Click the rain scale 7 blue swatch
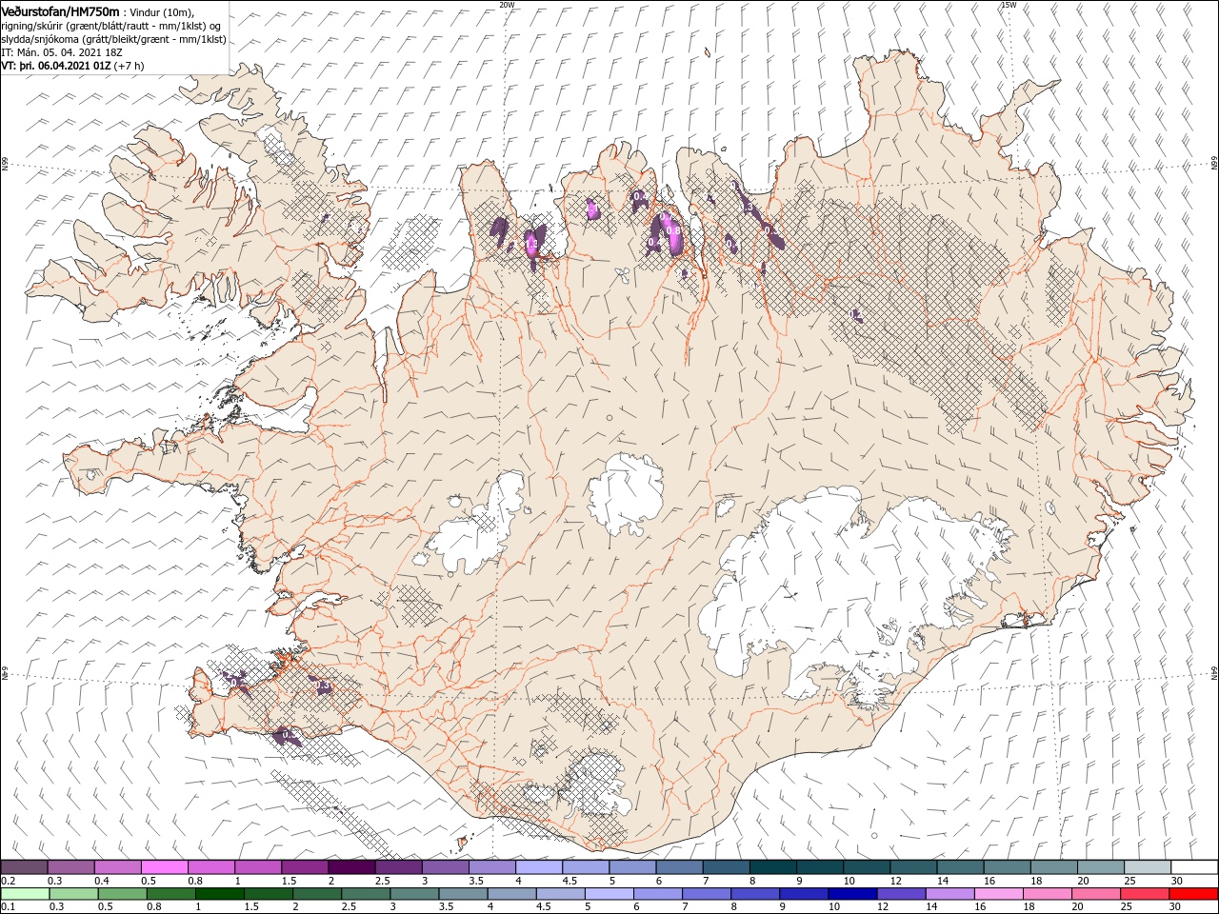This screenshot has height=914, width=1219. 706,894
